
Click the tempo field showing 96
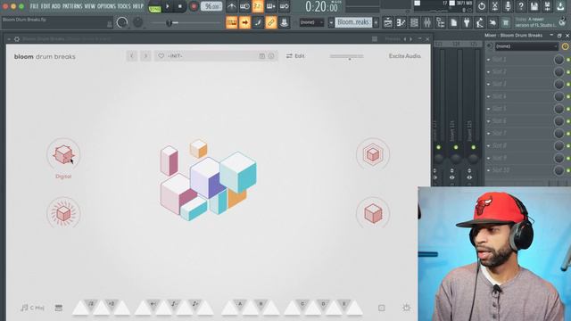point(211,6)
